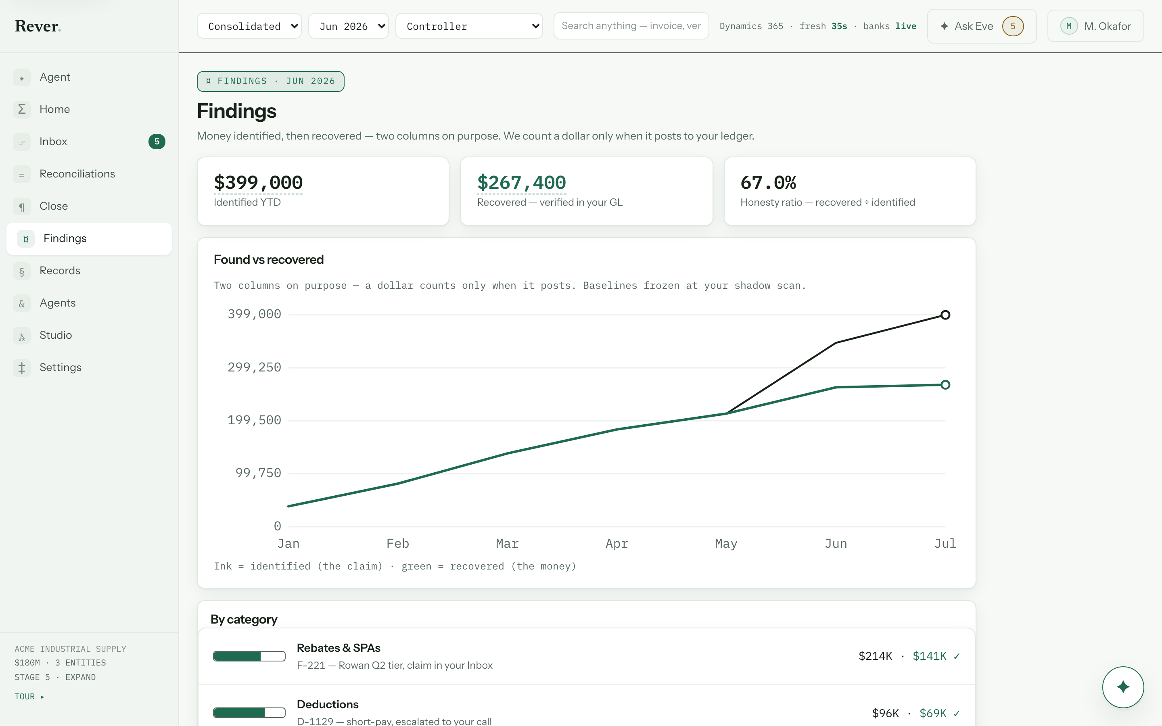Click the identified line's end marker

(945, 315)
